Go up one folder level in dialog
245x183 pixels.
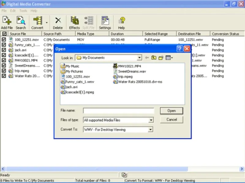[154, 58]
